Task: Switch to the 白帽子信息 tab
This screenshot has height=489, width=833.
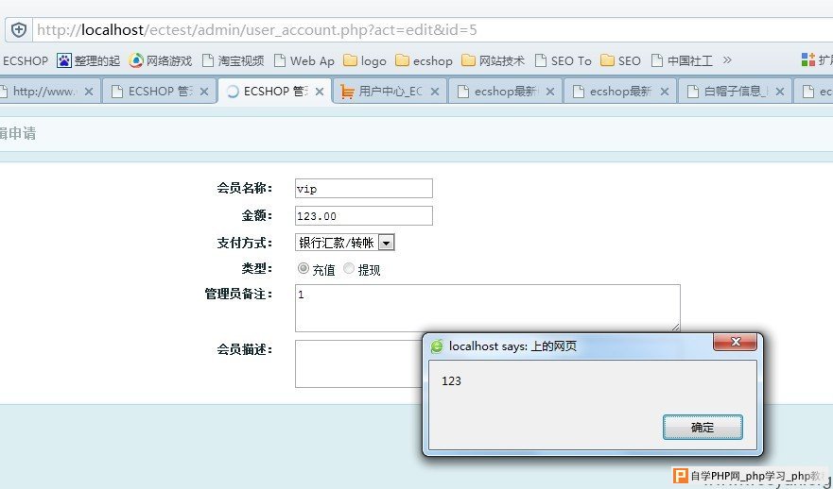Action: pyautogui.click(x=736, y=92)
